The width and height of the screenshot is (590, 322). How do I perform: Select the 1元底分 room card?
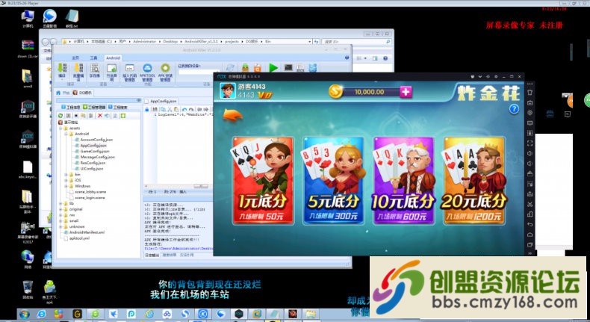(x=263, y=181)
